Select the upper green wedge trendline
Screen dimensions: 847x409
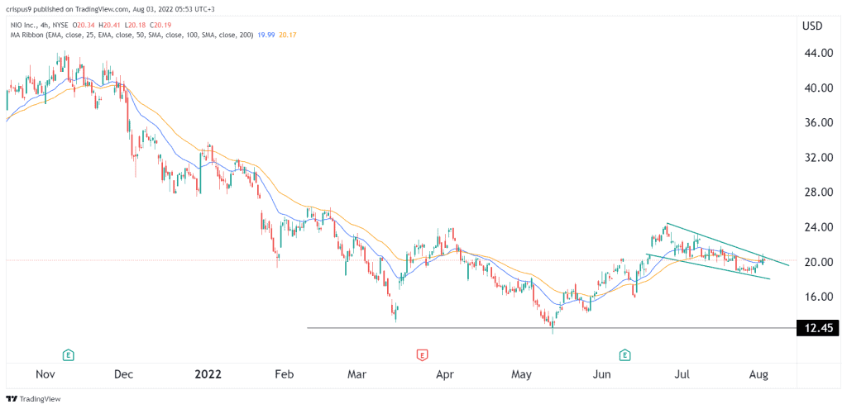coord(728,244)
